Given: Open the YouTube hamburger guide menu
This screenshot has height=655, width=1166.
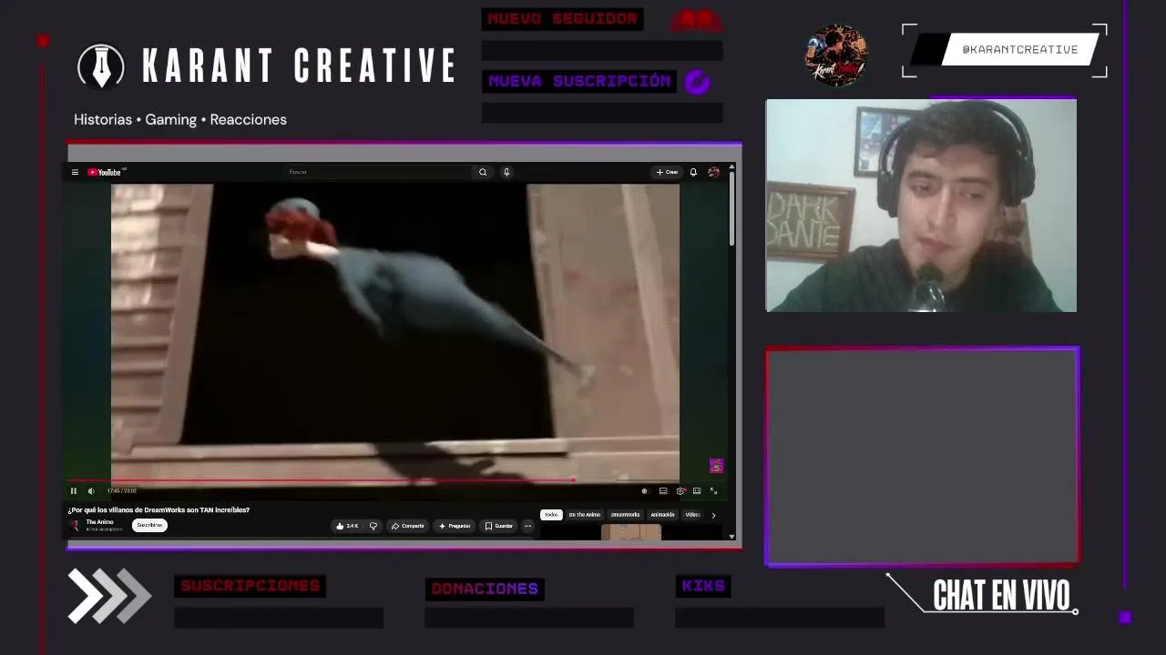Looking at the screenshot, I should 75,172.
